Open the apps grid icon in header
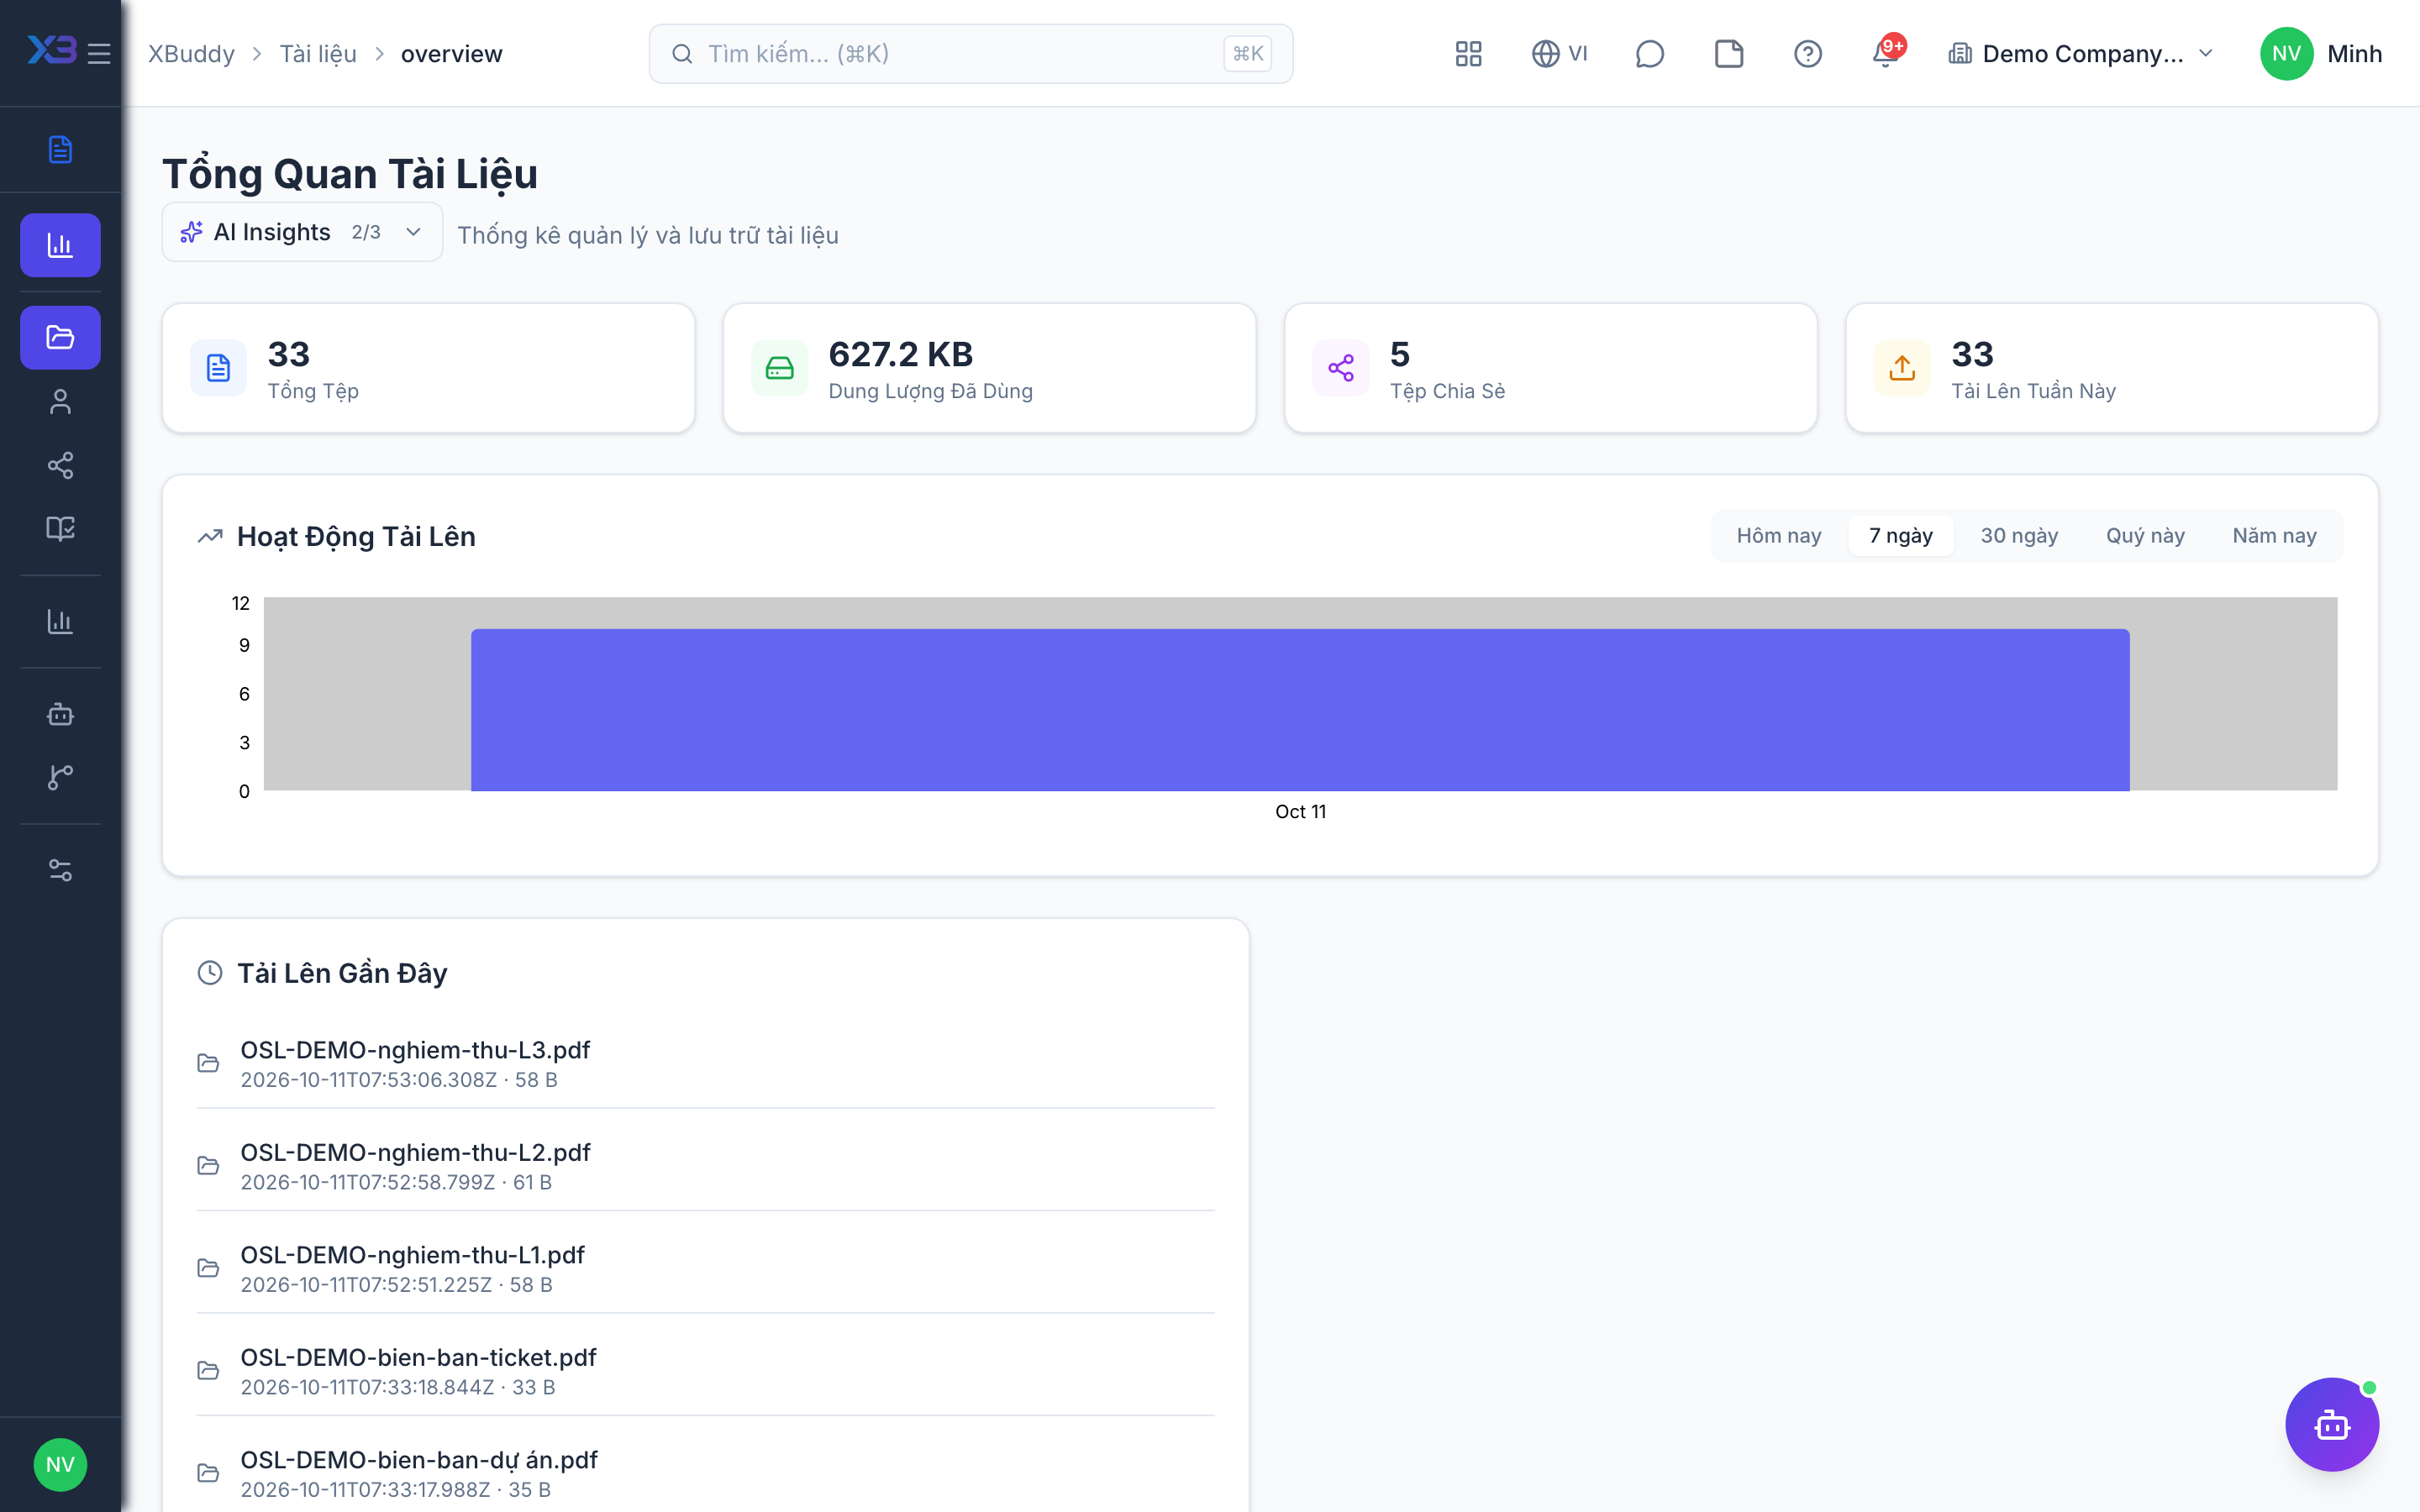 coord(1468,54)
